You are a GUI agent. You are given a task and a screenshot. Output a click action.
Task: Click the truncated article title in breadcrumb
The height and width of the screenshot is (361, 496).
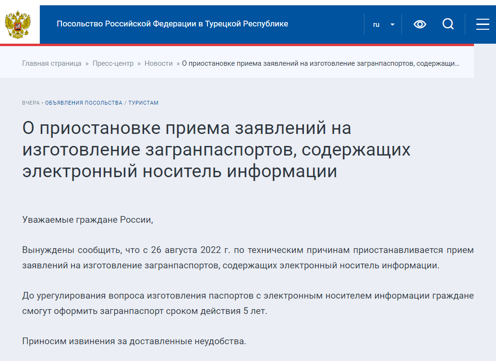click(320, 63)
